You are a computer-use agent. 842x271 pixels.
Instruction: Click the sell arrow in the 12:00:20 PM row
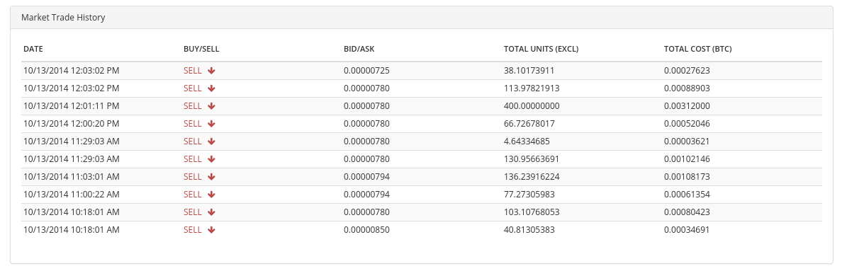[212, 124]
